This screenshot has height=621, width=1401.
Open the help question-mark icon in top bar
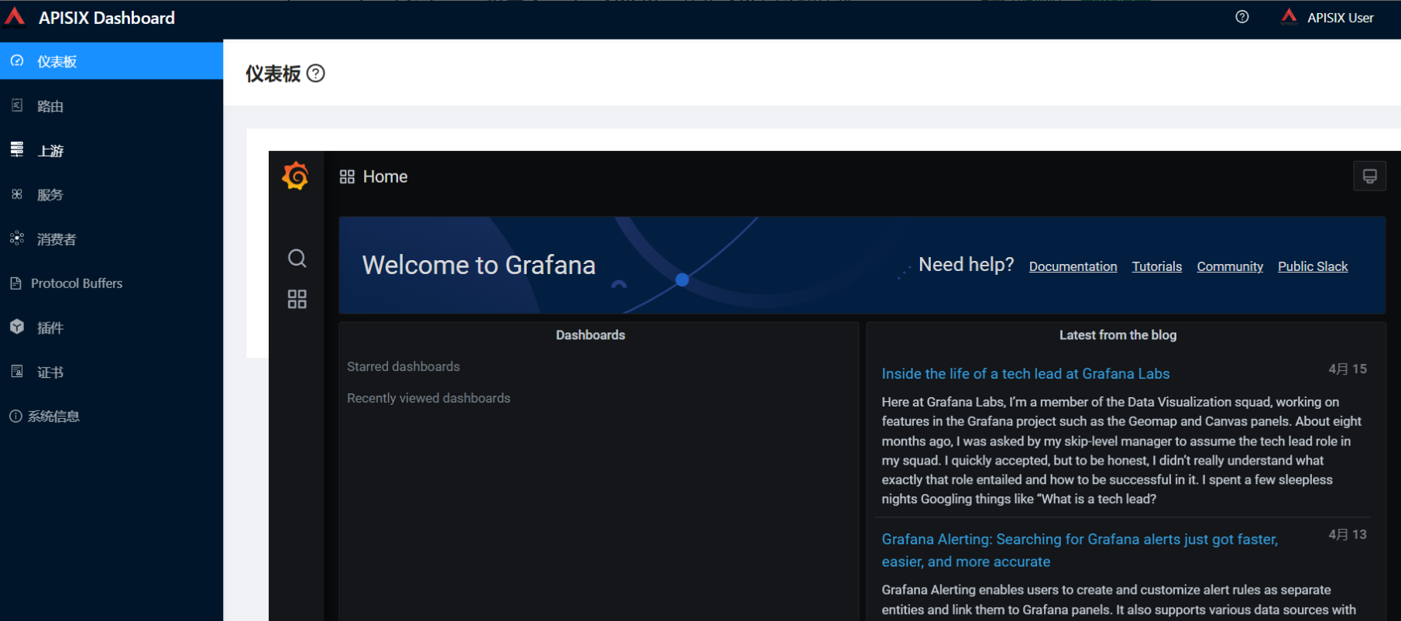coord(1242,17)
